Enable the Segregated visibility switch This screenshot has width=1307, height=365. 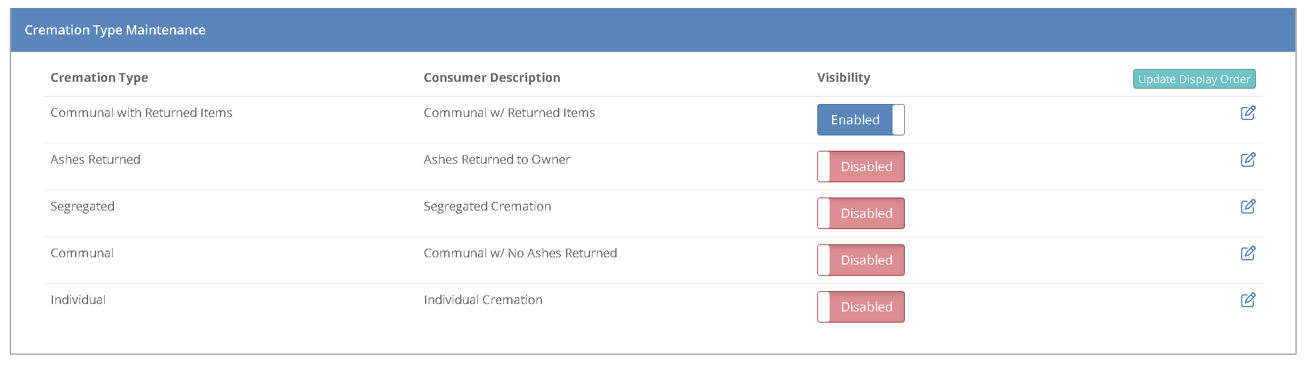pyautogui.click(x=860, y=213)
